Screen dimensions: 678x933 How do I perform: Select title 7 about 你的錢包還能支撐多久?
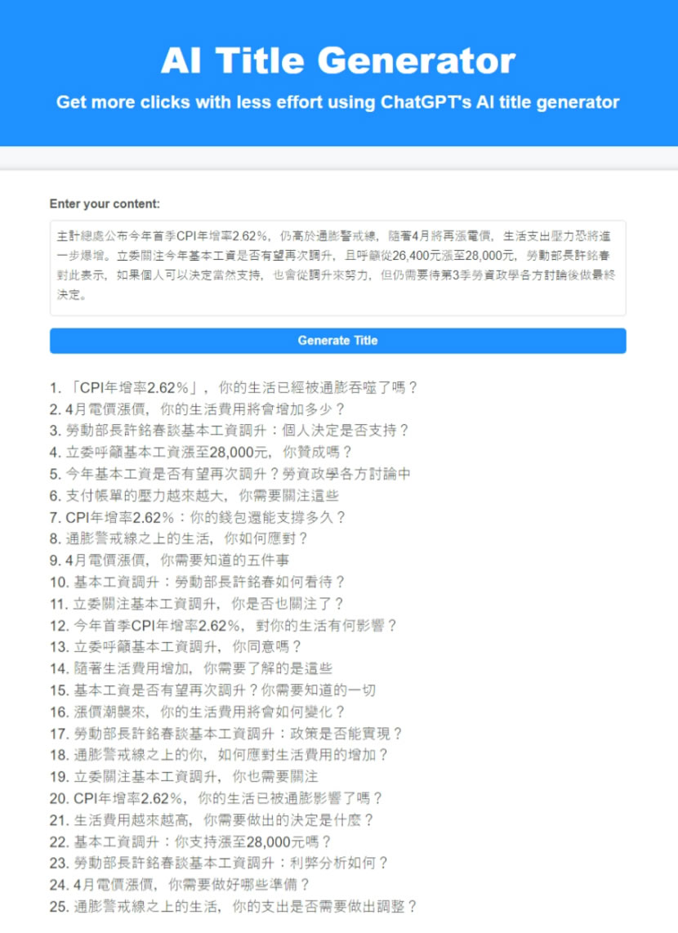[197, 517]
